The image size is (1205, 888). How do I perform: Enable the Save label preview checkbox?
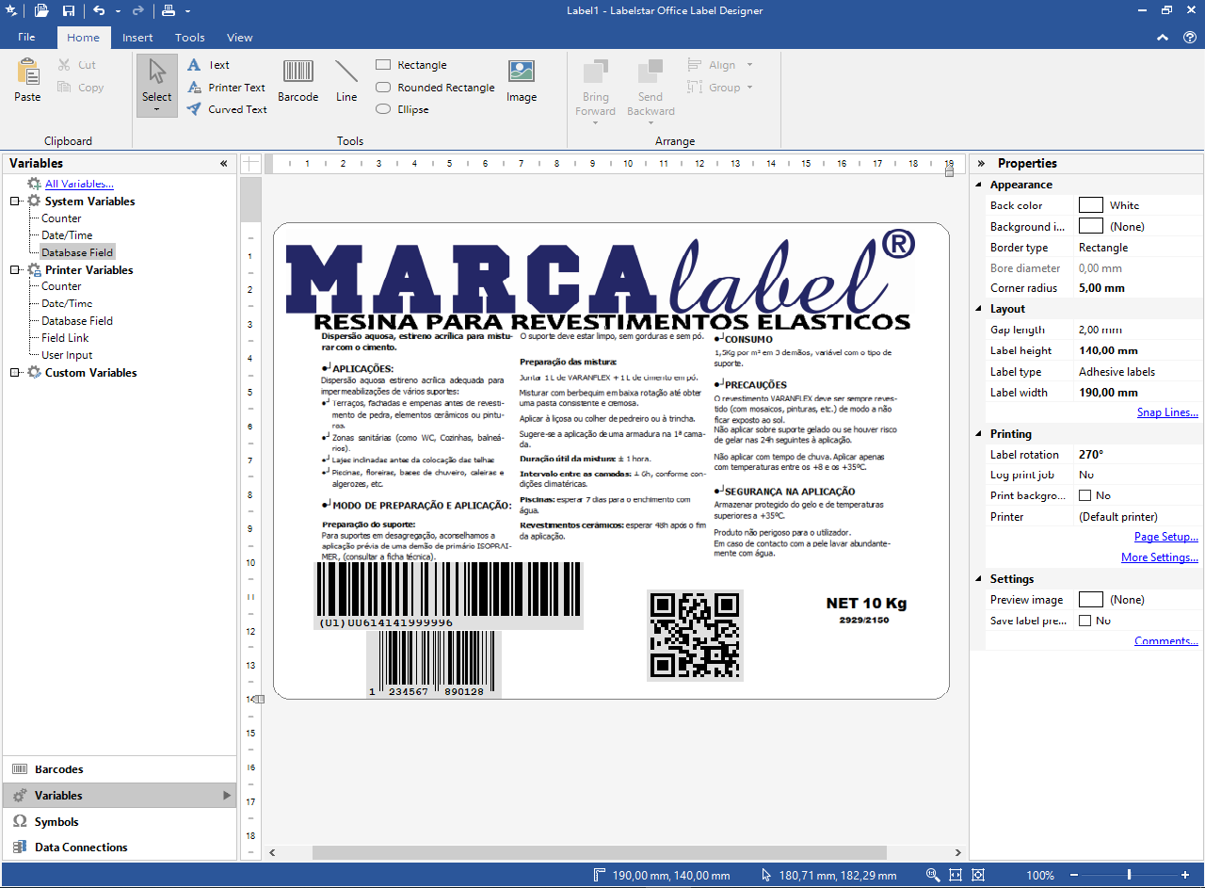point(1084,621)
